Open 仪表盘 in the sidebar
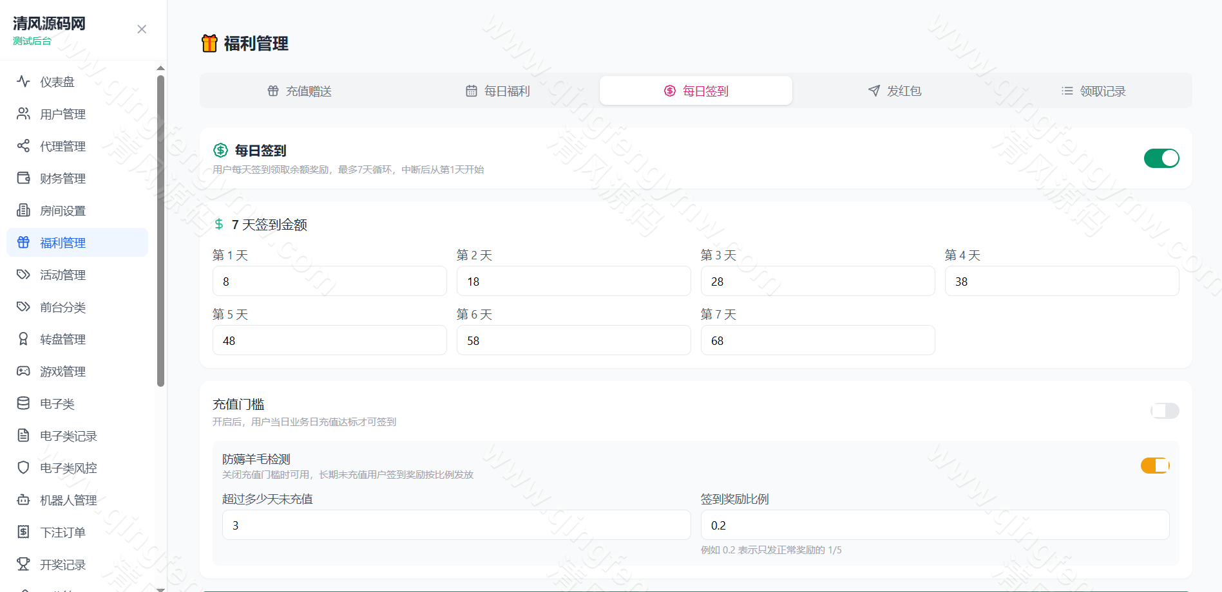 (x=77, y=82)
